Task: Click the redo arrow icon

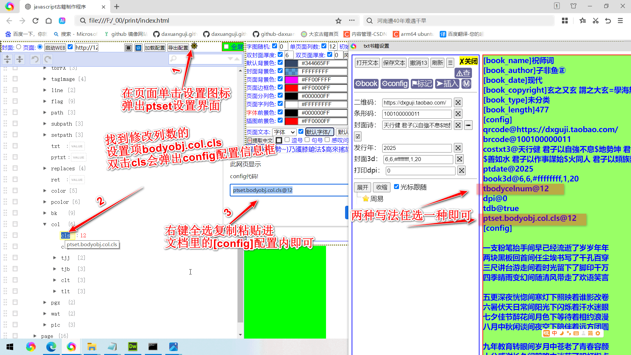Action: pos(47,59)
